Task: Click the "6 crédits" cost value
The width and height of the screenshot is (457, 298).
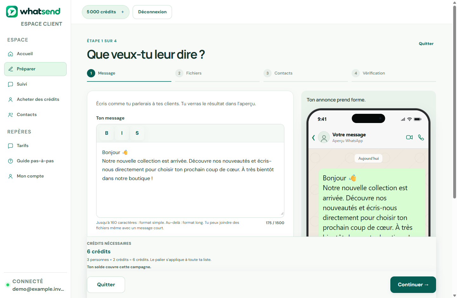Action: 99,252
